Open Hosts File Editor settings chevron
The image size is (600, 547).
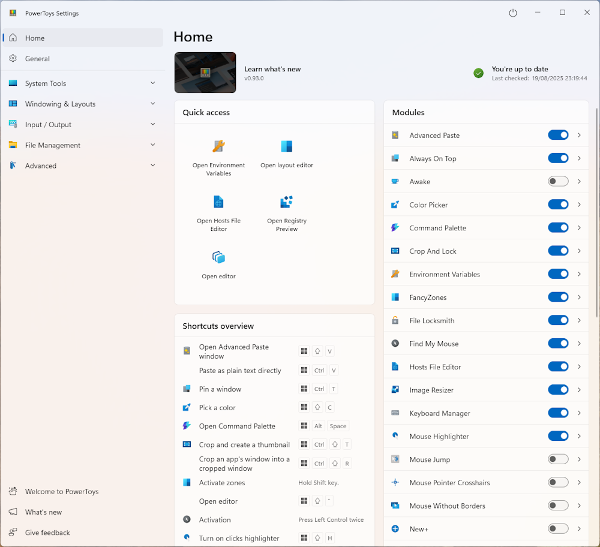(579, 366)
